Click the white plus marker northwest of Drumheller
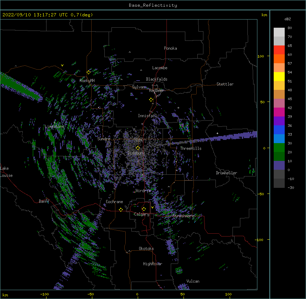 (x=217, y=133)
